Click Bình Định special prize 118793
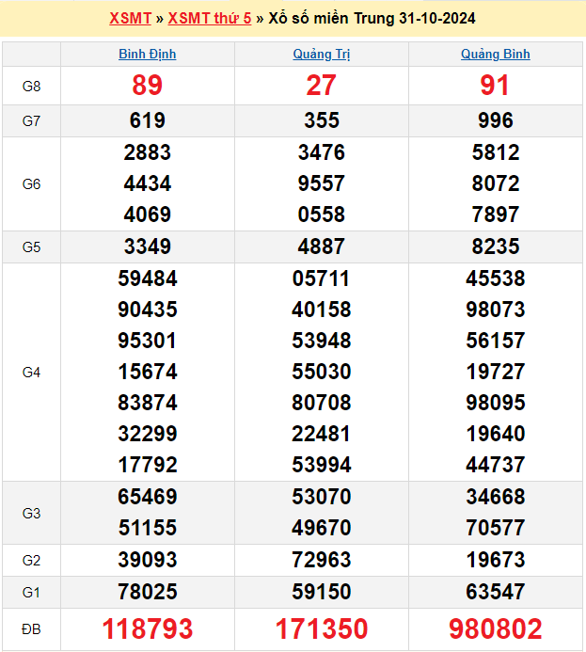The height and width of the screenshot is (652, 586). [x=147, y=628]
